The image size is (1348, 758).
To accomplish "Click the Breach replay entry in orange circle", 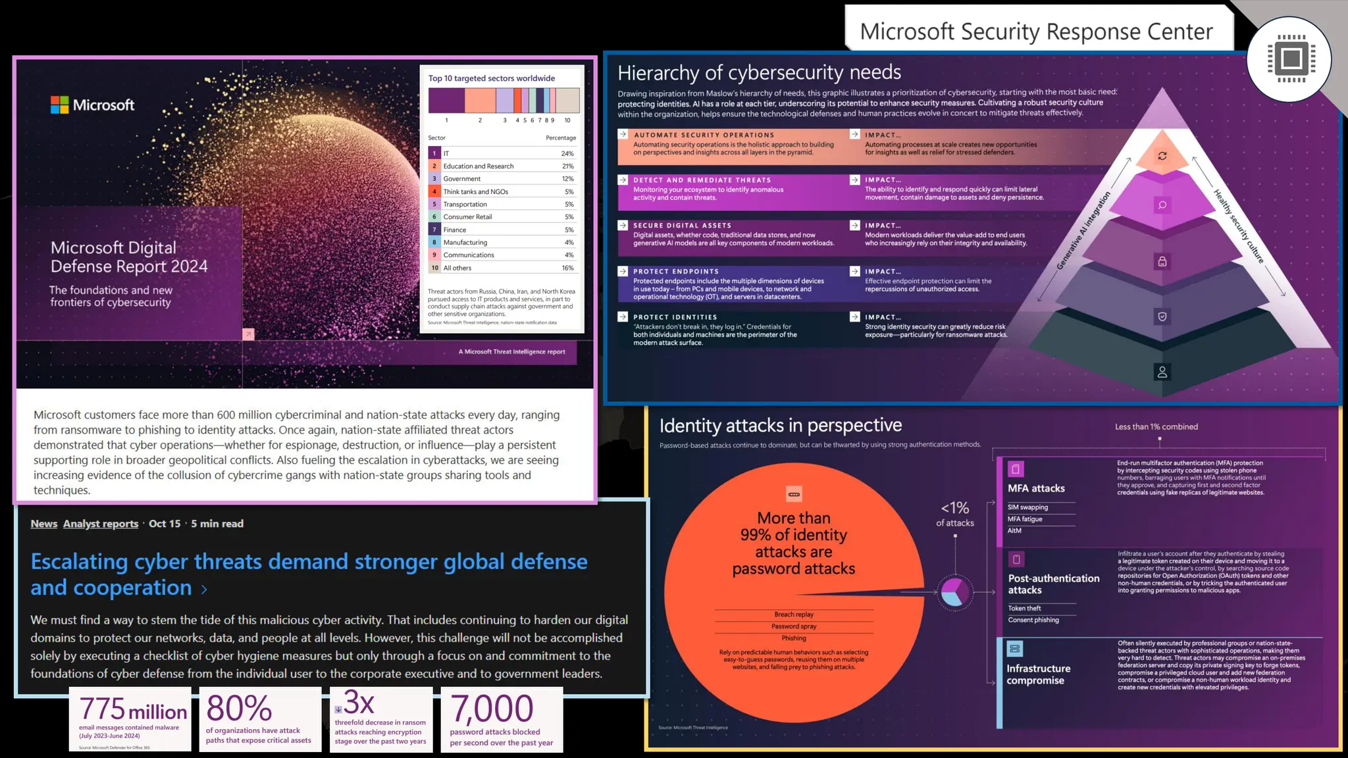I will [x=794, y=615].
